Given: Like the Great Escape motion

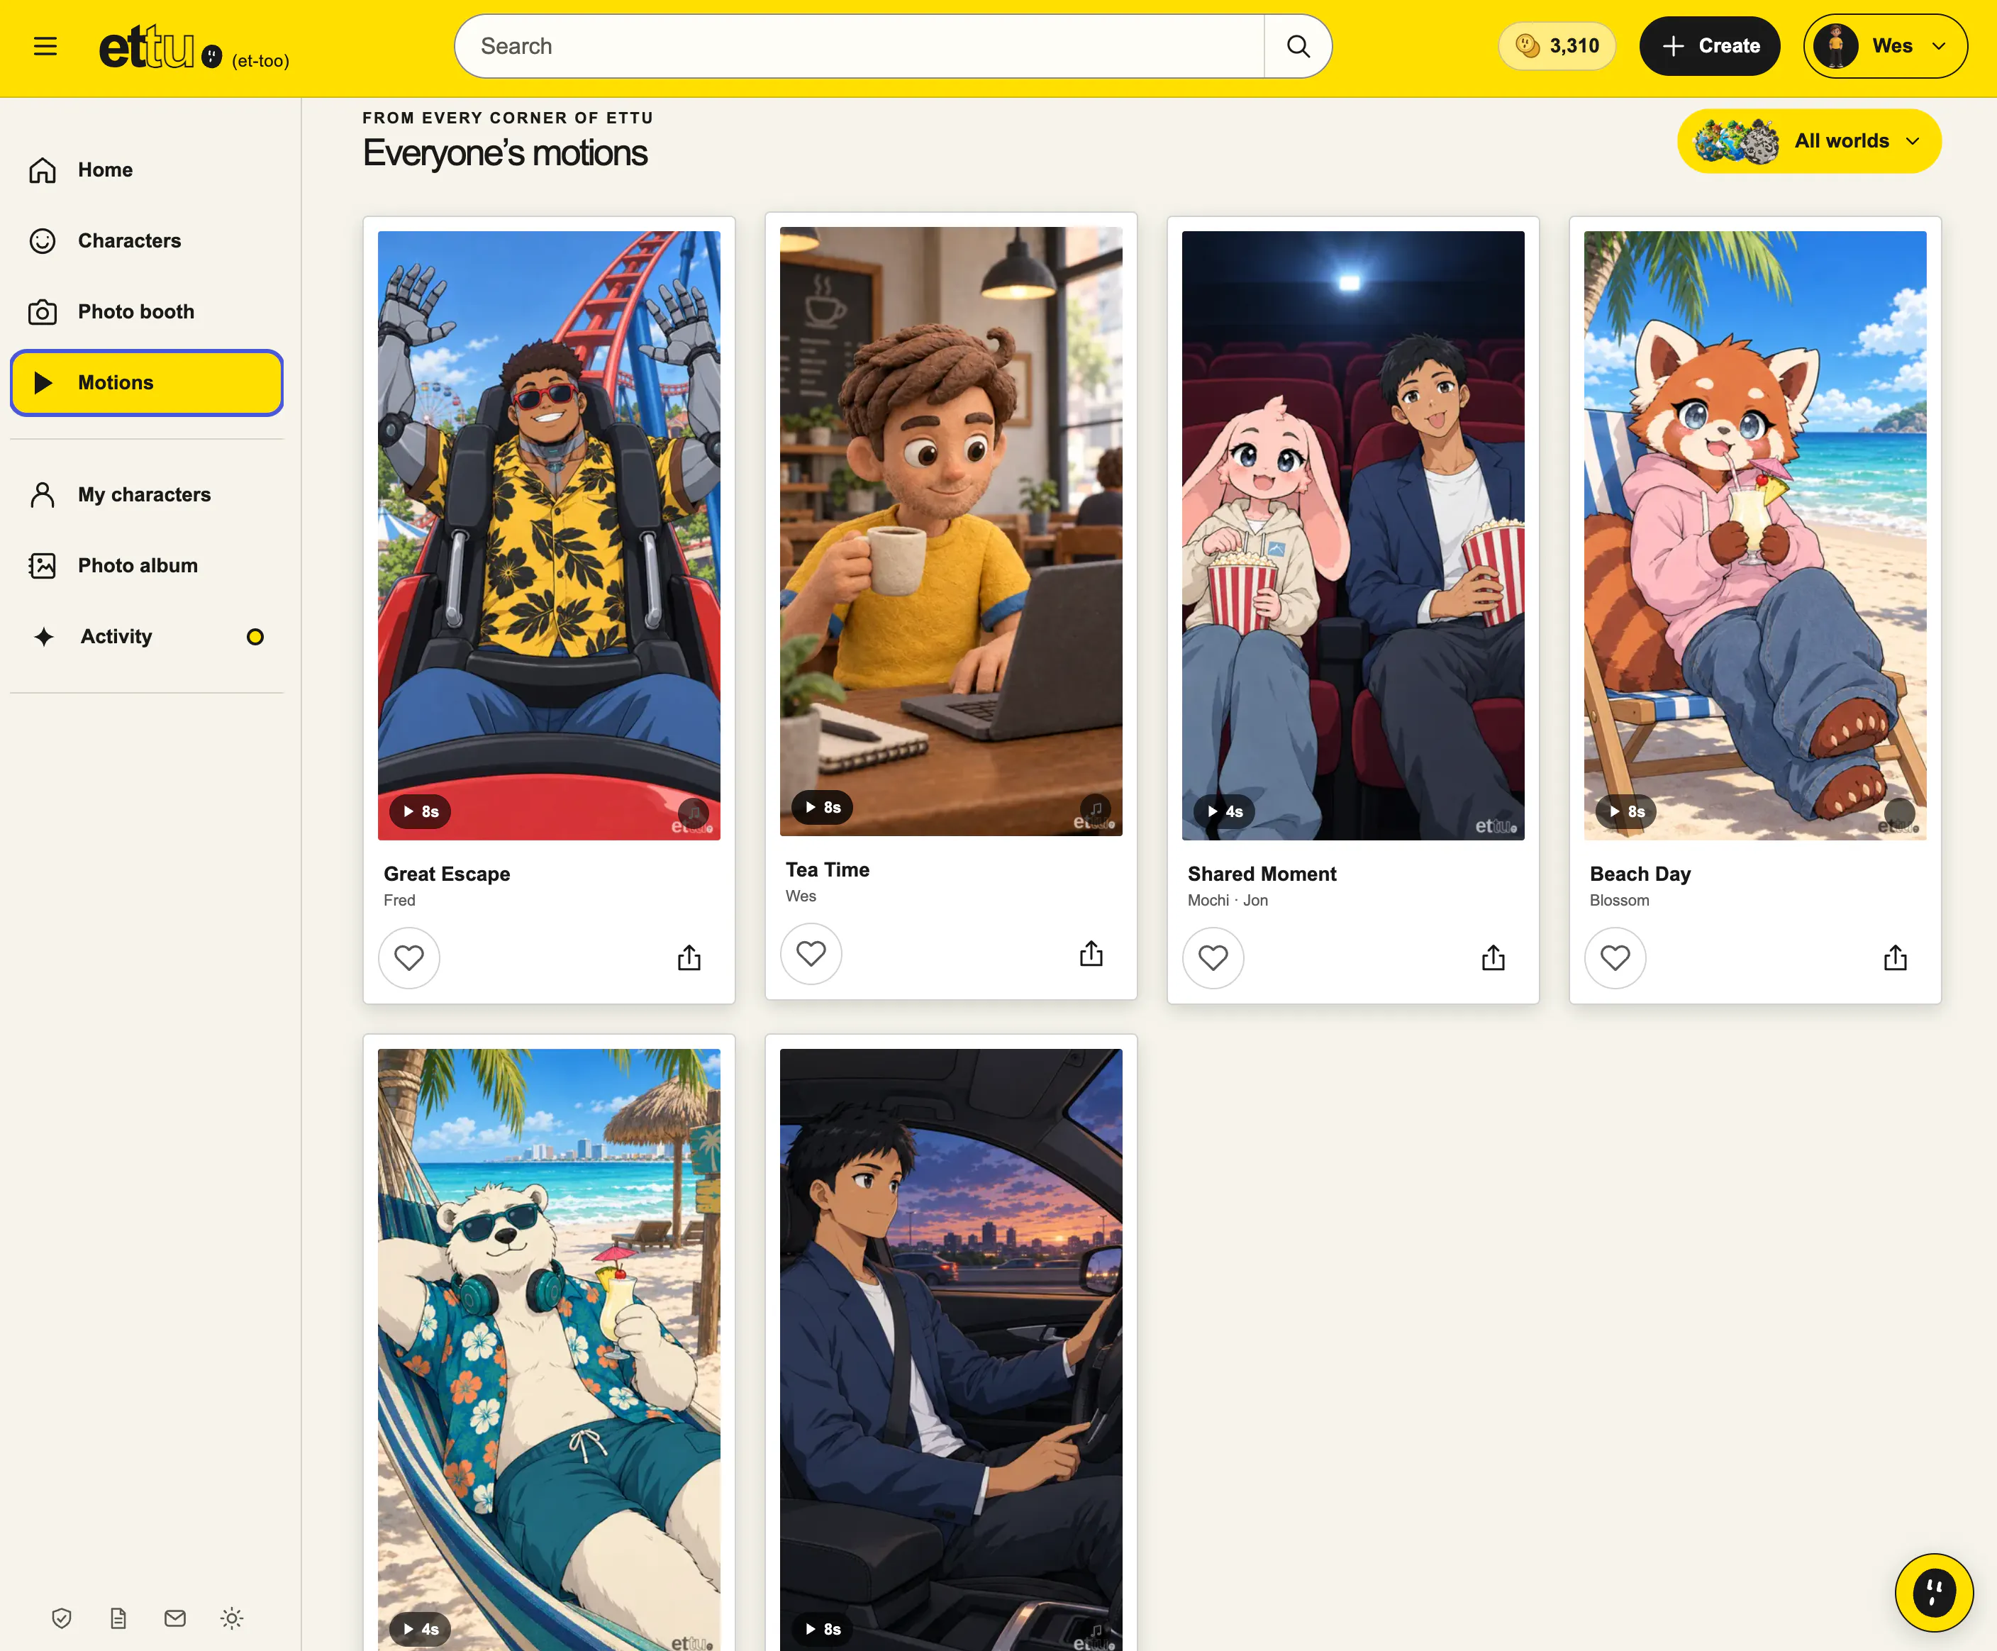Looking at the screenshot, I should [x=409, y=957].
